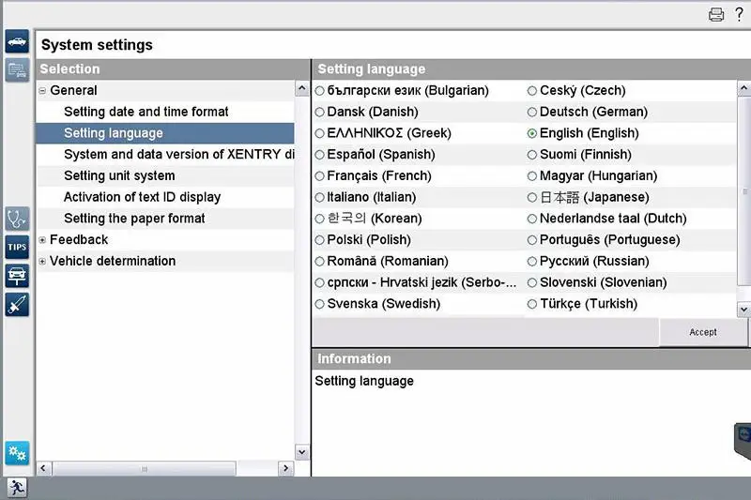Collapse the General tree node
The width and height of the screenshot is (751, 500).
tap(42, 90)
